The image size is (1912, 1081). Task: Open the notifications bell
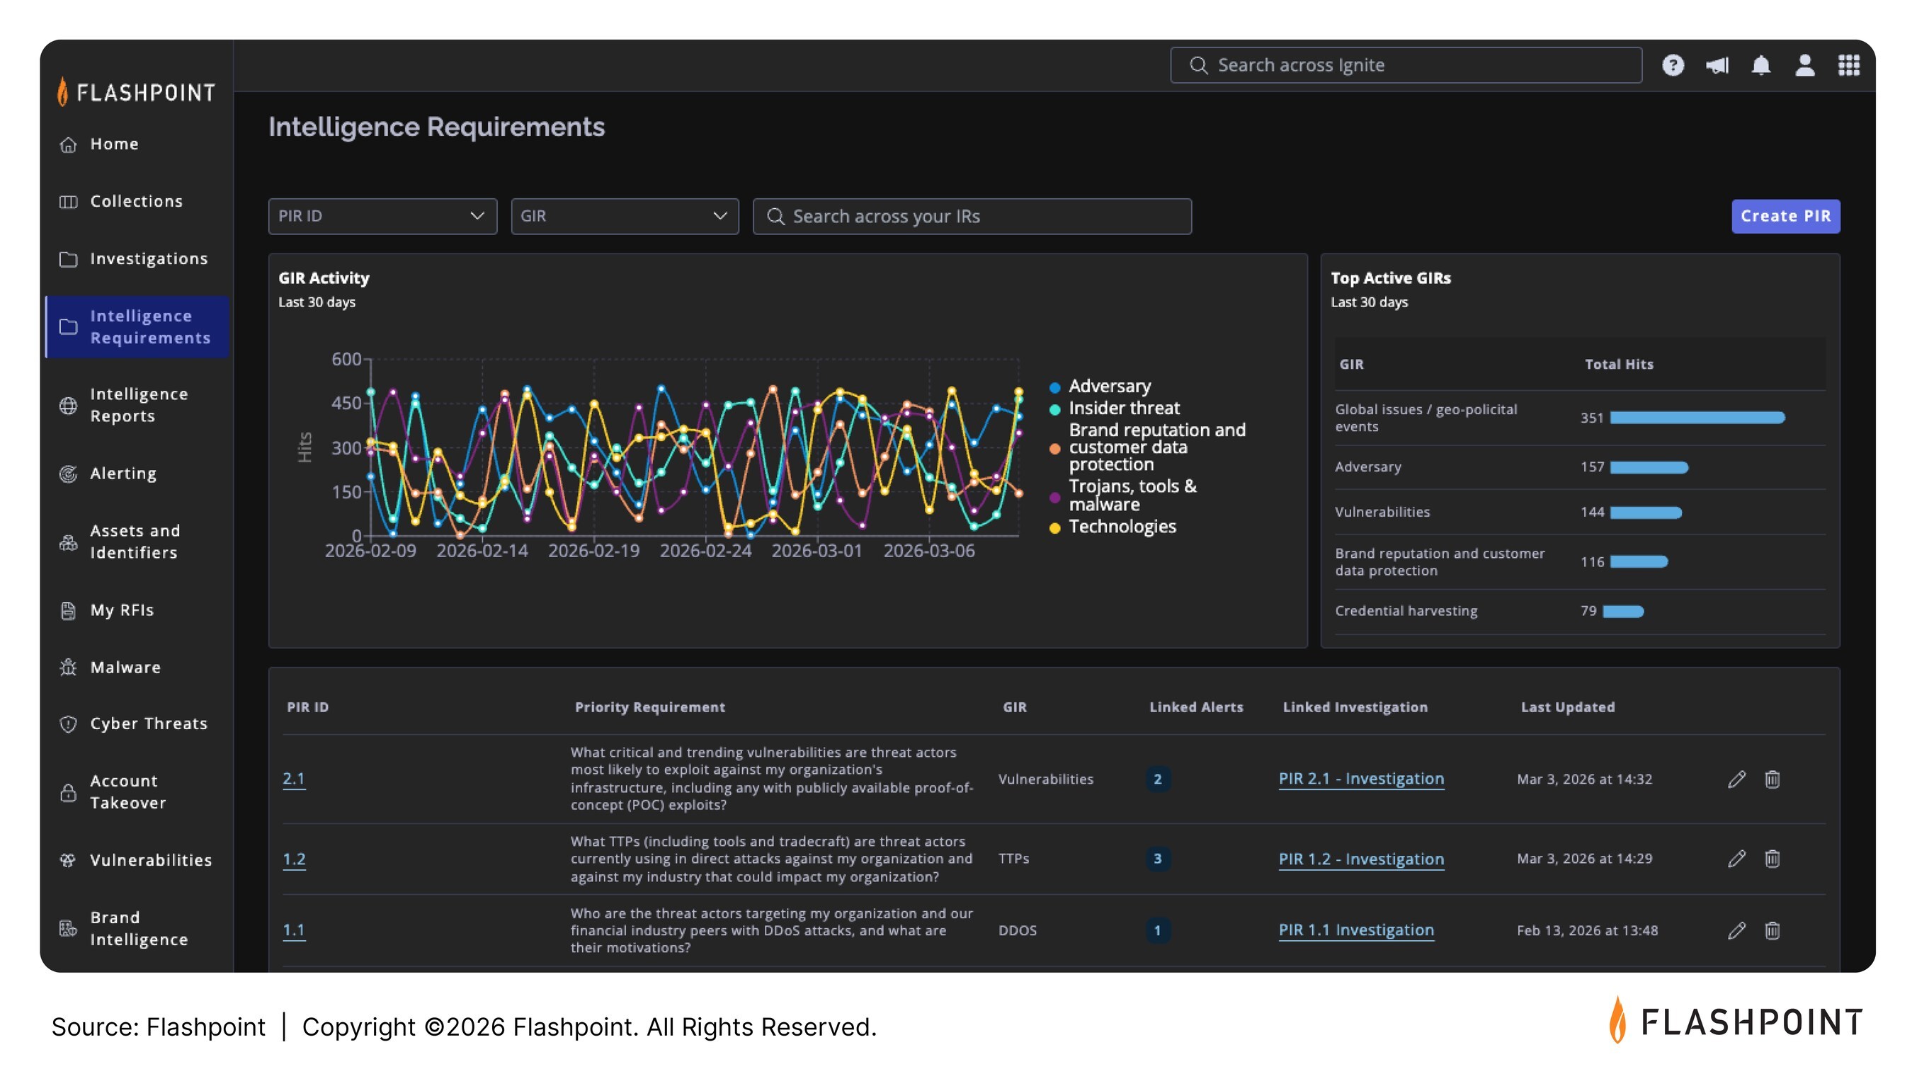(x=1760, y=65)
